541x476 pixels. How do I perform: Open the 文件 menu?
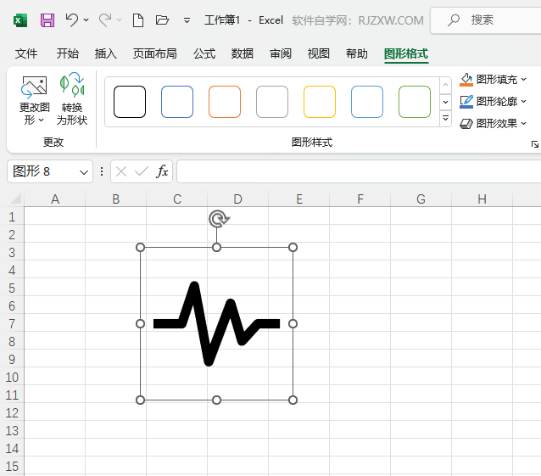[x=26, y=53]
